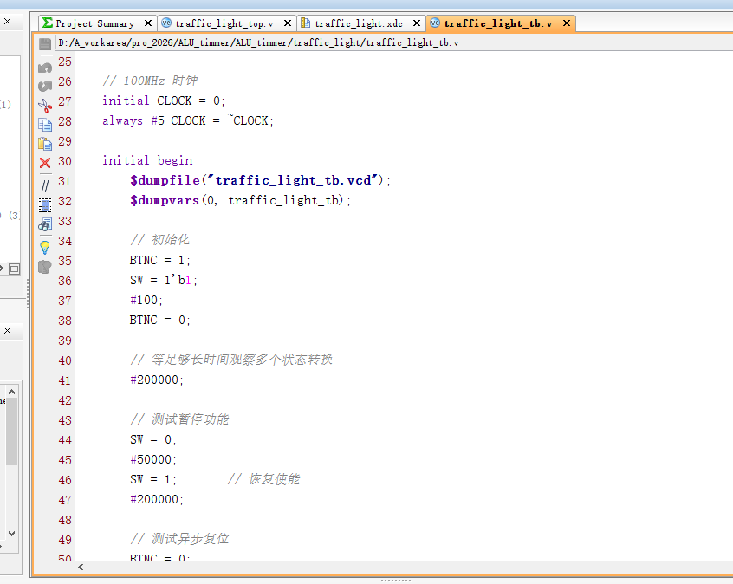Click the $dumpfile statement on line 31
Viewport: 733px width, 584px height.
pos(260,180)
